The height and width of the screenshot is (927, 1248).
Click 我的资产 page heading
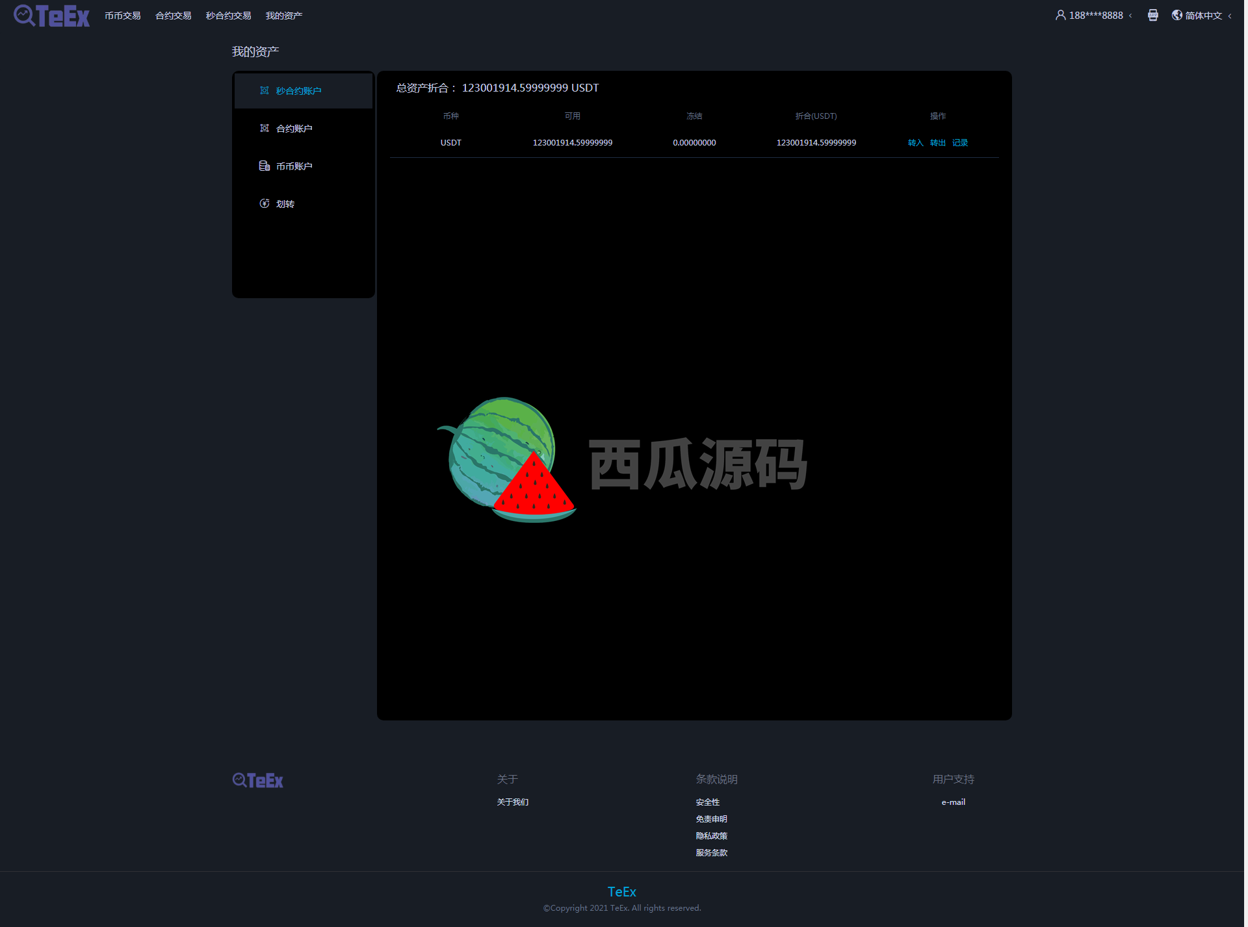[255, 52]
